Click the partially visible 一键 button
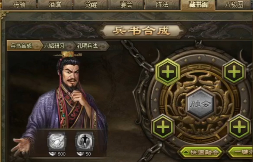The image size is (253, 162). tap(240, 152)
